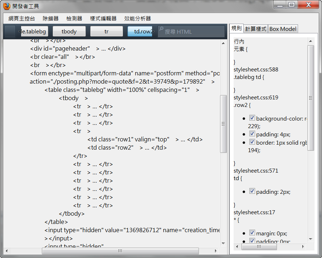Click the breadcrumb scroll-right arrow after td.row2
The height and width of the screenshot is (258, 322).
click(x=154, y=32)
